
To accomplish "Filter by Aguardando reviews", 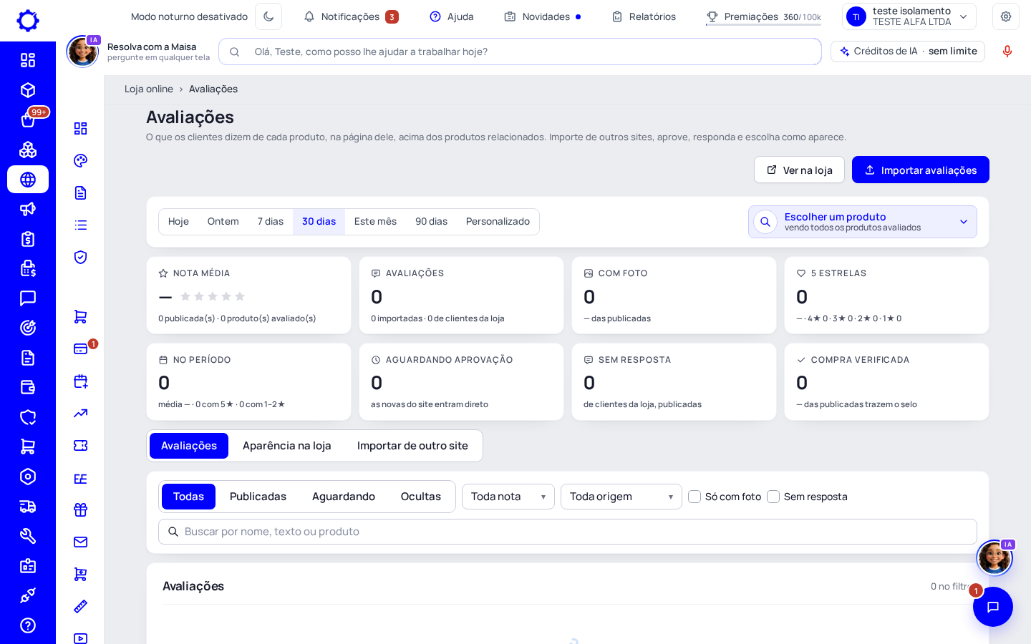I will tap(344, 497).
